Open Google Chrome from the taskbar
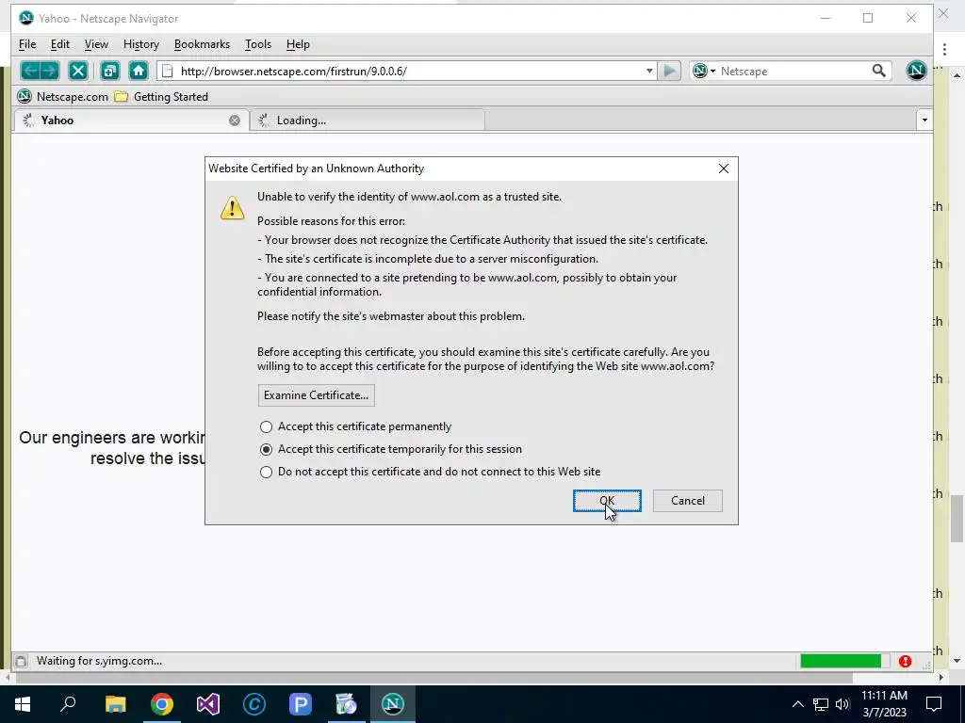Image resolution: width=965 pixels, height=723 pixels. (162, 704)
